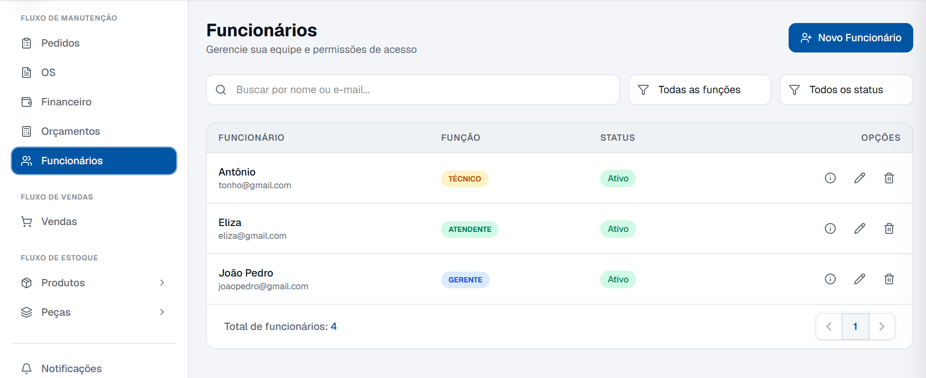This screenshot has height=378, width=926.
Task: Click João Pedro's Ativo status badge
Action: tap(618, 279)
